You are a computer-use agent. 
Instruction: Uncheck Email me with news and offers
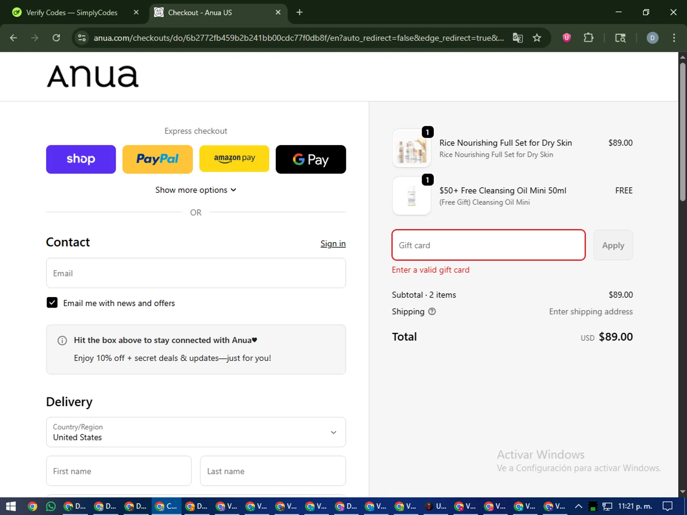(52, 303)
